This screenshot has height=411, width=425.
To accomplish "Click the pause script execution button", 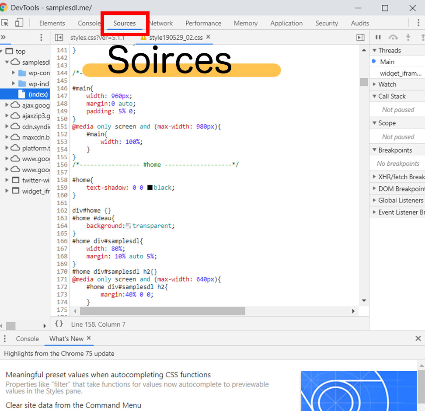I will tap(378, 38).
